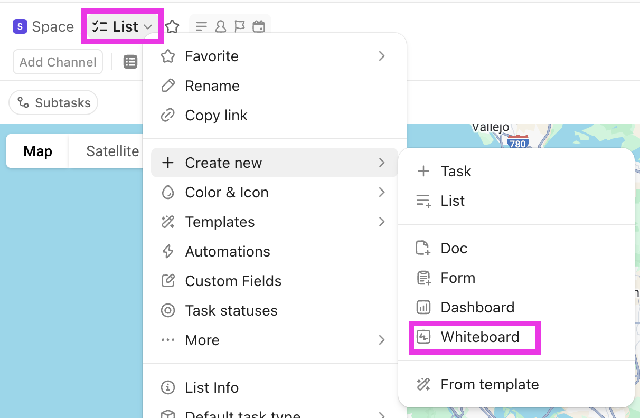Click Copy link in the menu
Screen dimensions: 640x418
pos(216,115)
